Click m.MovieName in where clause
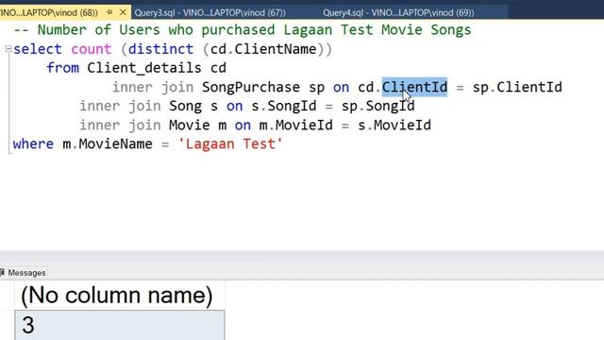This screenshot has width=604, height=340. [108, 144]
